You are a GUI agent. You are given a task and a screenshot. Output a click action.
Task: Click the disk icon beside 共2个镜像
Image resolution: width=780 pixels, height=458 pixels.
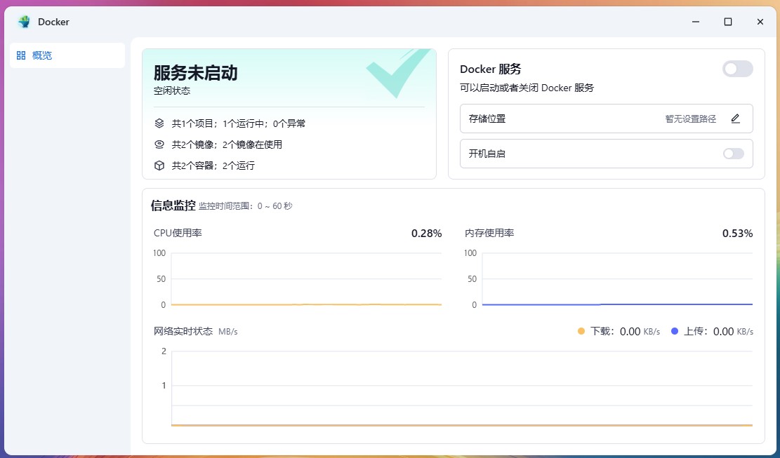pos(159,144)
